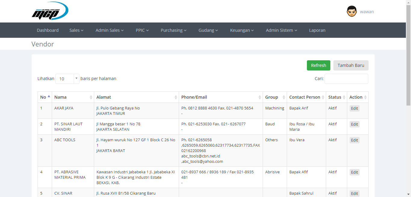Click the Bapak Sahrul contact cell

[306, 193]
